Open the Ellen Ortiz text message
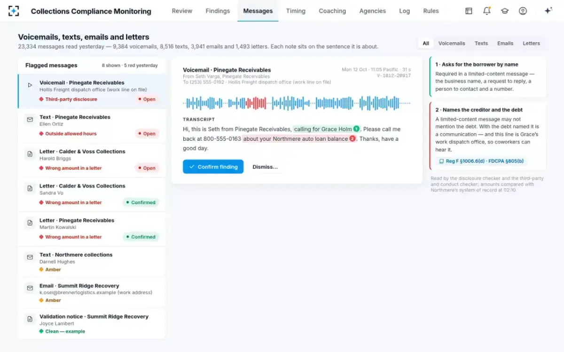The width and height of the screenshot is (564, 352). point(92,126)
